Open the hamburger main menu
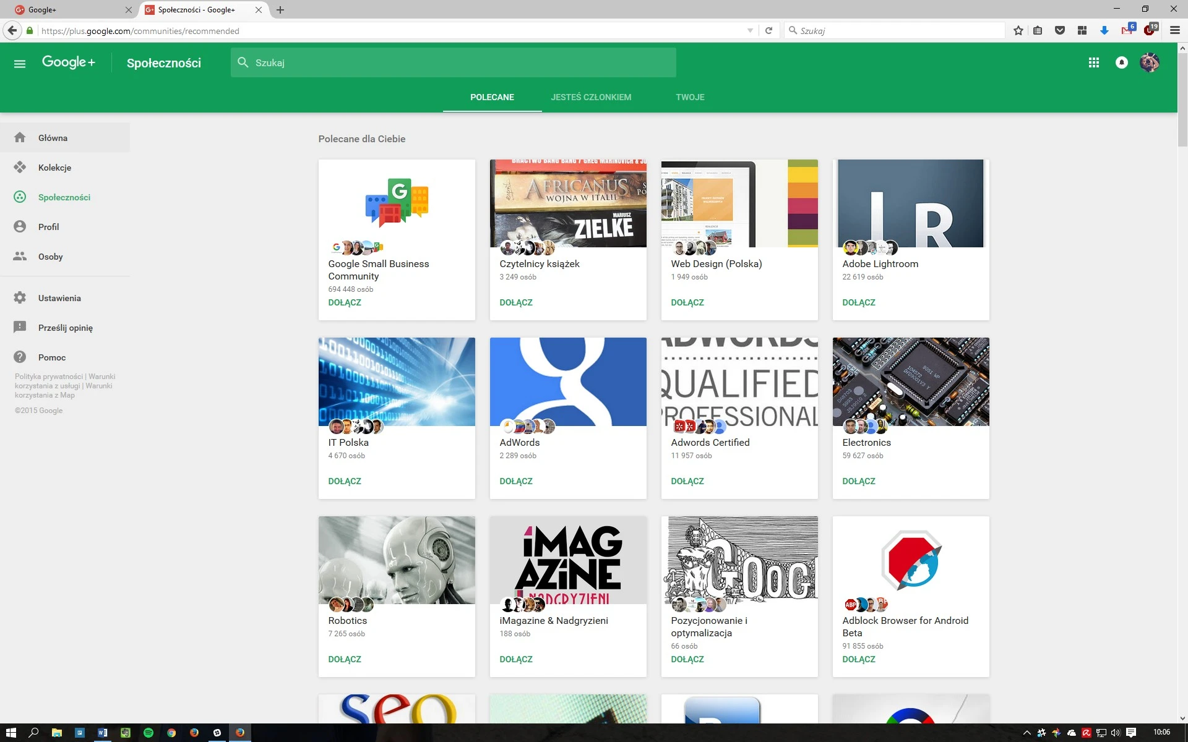 (20, 63)
